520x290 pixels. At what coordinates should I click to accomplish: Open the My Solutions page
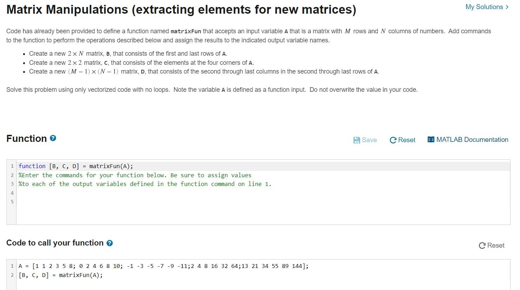(x=484, y=7)
